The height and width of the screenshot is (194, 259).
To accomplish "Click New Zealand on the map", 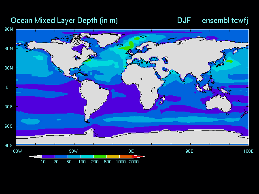I will click(244, 114).
